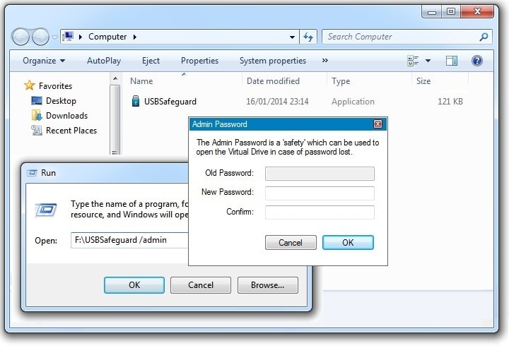Click Cancel in the Run dialog
This screenshot has width=509, height=360.
[x=201, y=285]
